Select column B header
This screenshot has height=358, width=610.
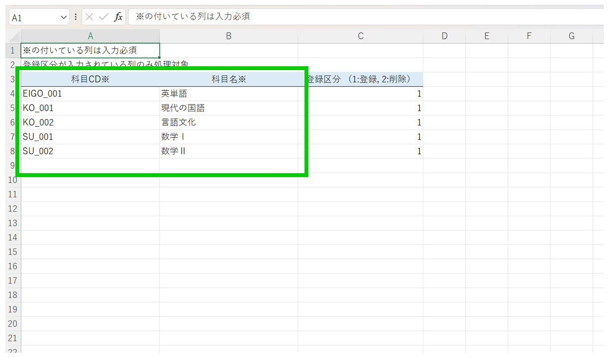pyautogui.click(x=229, y=36)
